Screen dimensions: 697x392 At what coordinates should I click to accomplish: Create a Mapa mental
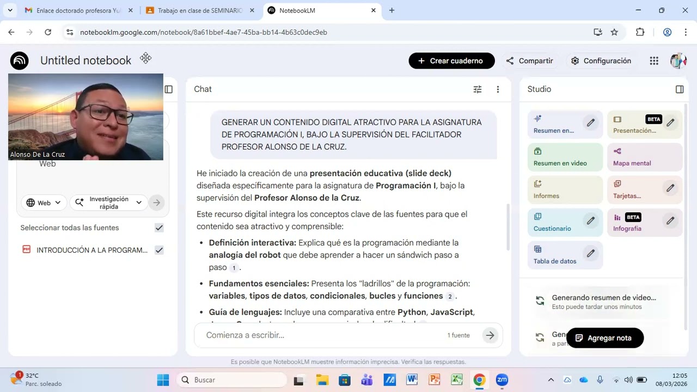(x=645, y=157)
